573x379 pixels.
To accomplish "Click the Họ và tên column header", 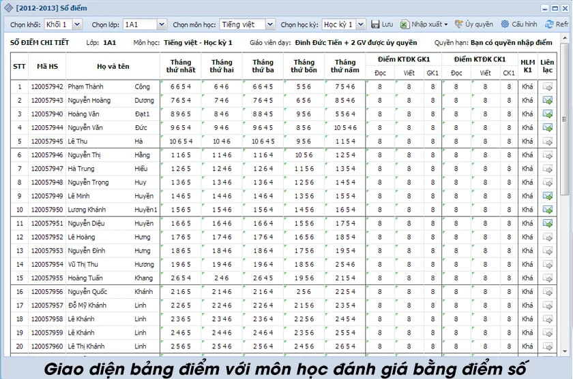I will 113,66.
